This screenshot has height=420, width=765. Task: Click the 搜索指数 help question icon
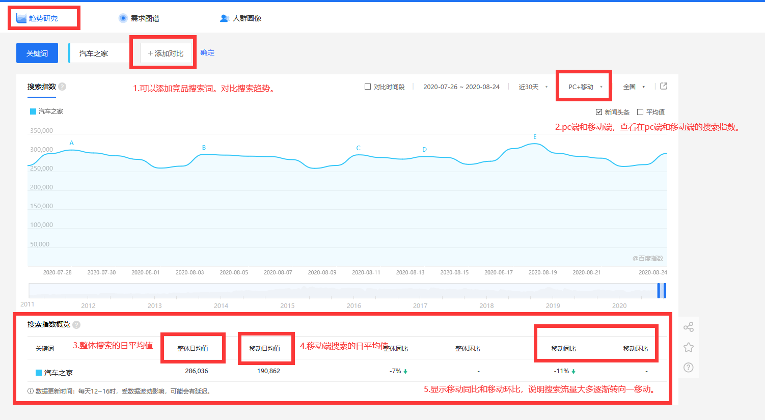click(x=62, y=87)
